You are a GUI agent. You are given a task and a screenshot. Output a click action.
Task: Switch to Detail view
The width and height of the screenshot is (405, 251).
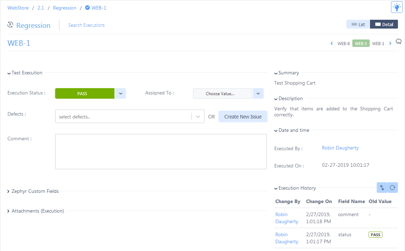(384, 24)
